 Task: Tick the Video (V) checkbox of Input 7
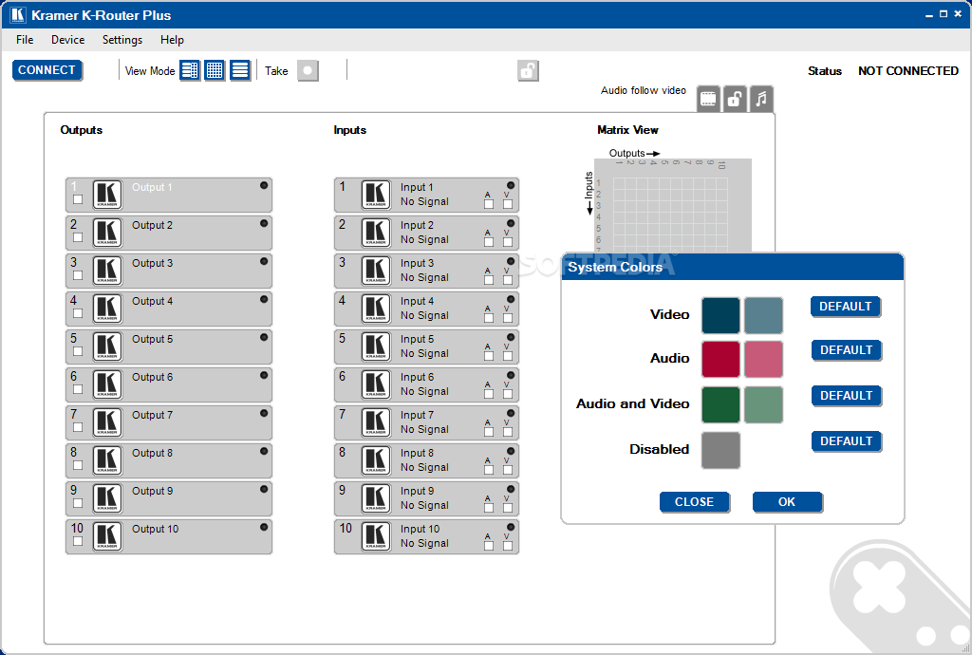point(508,432)
